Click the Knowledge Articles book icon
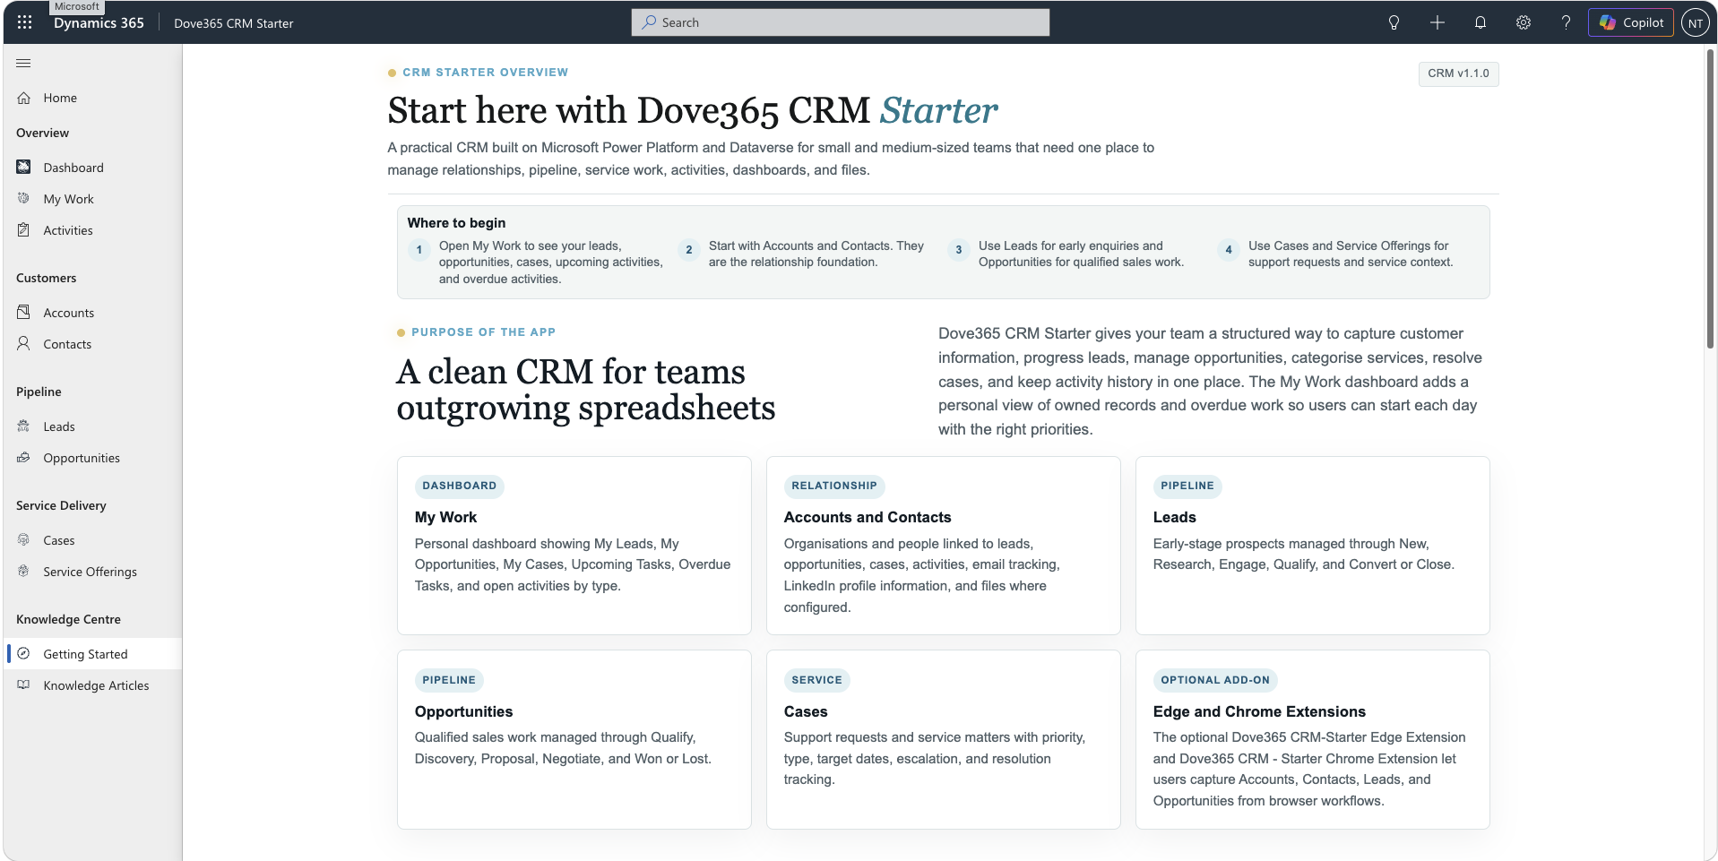The width and height of the screenshot is (1718, 861). [x=24, y=684]
